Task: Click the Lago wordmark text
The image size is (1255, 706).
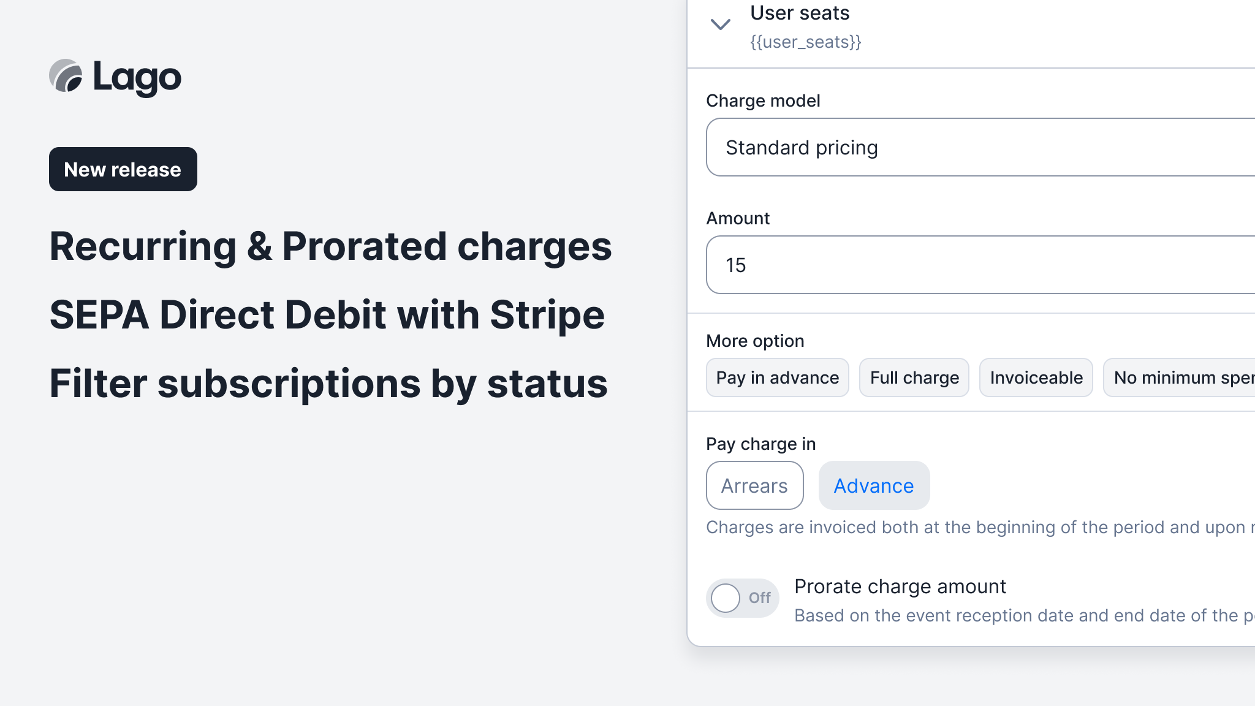Action: coord(137,77)
